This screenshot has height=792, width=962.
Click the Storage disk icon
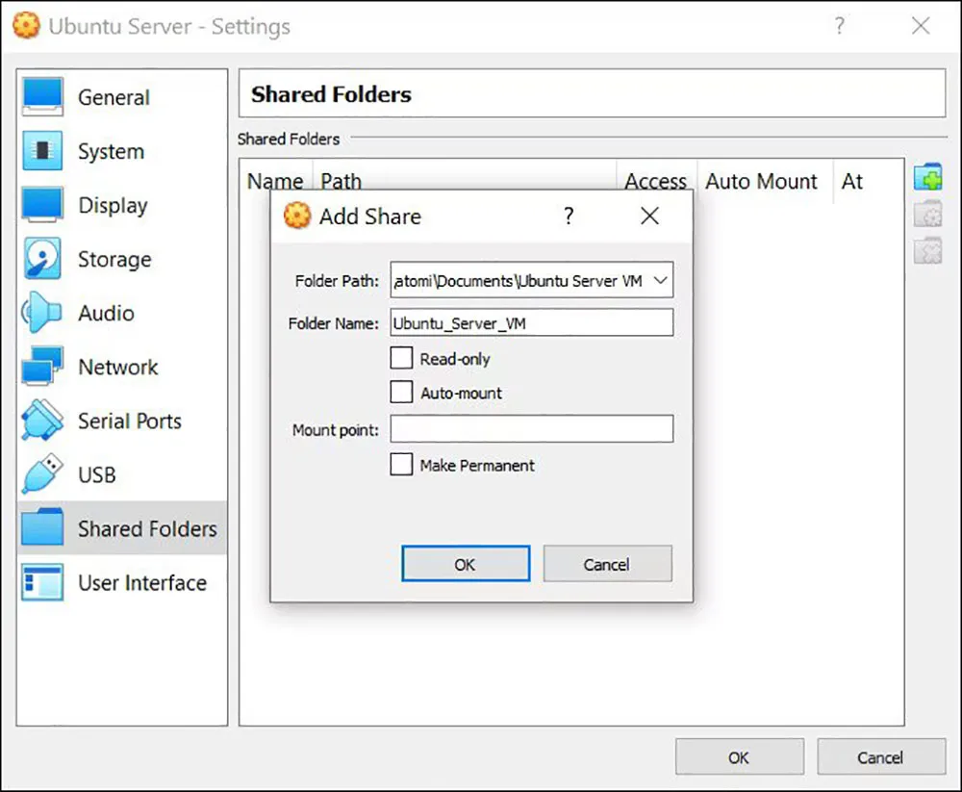42,259
